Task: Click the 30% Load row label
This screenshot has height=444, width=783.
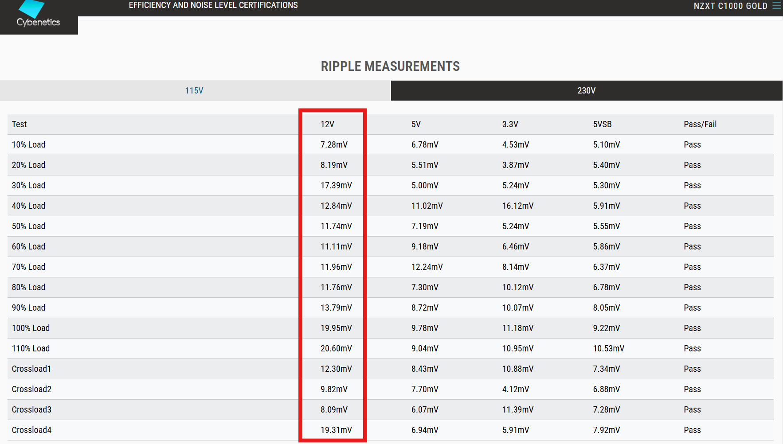Action: (x=28, y=186)
